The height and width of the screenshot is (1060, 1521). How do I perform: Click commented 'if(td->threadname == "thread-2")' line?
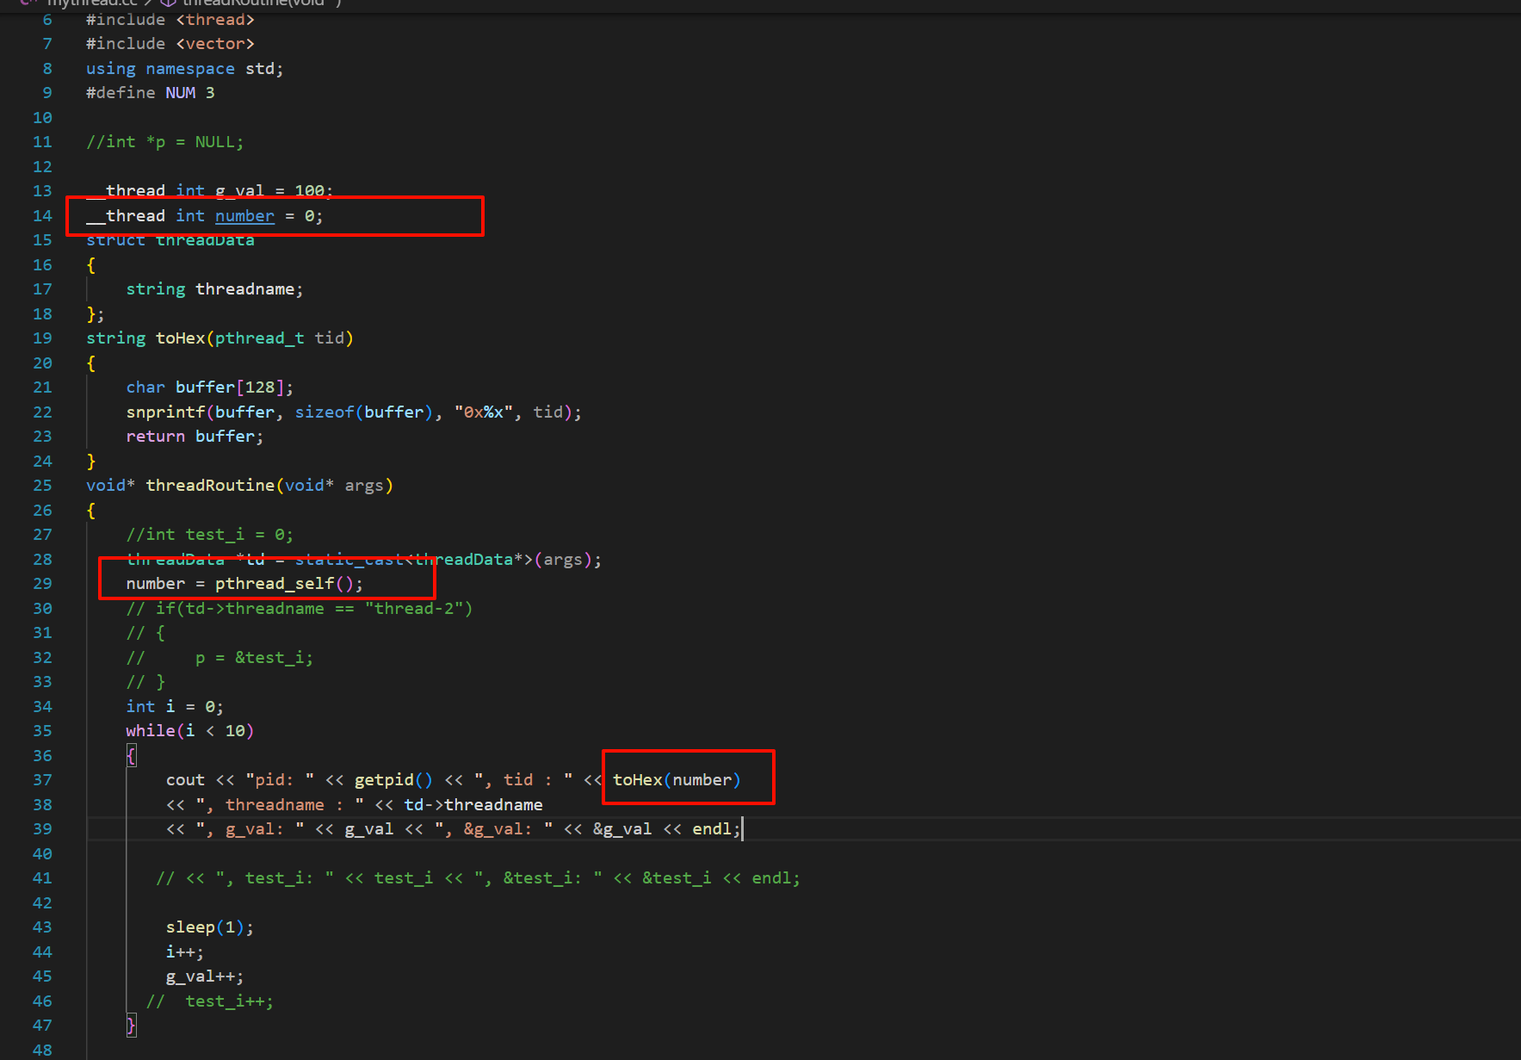coord(299,609)
